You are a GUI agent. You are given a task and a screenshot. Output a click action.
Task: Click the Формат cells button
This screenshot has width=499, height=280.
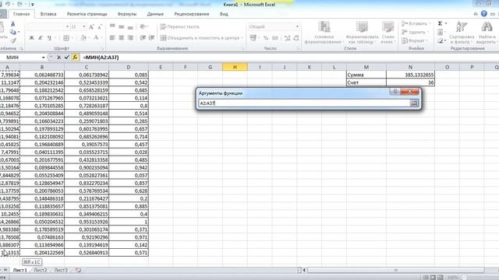(x=414, y=40)
